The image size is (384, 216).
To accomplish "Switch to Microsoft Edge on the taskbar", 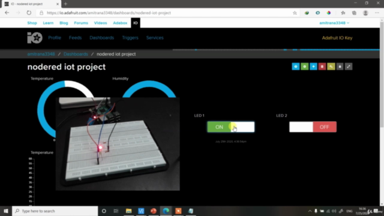I will point(166,211).
